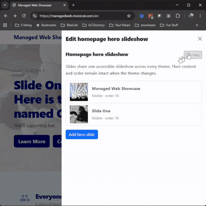The width and height of the screenshot is (206, 206).
Task: Minimize the browser window
Action: pos(177,5)
